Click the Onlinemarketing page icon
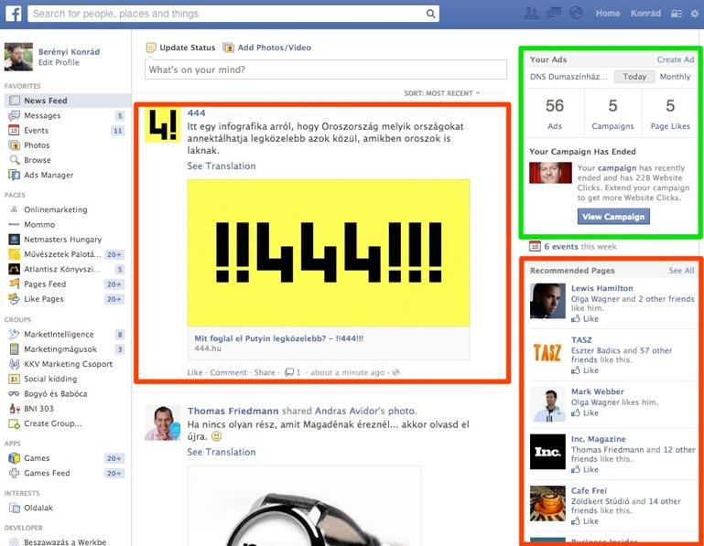This screenshot has width=704, height=546. pos(15,209)
